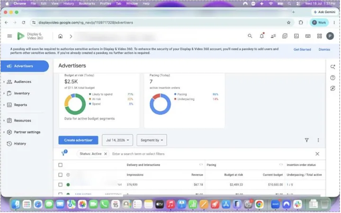Tick the checkbox in the Impressions header row
341x213 pixels.
61,175
